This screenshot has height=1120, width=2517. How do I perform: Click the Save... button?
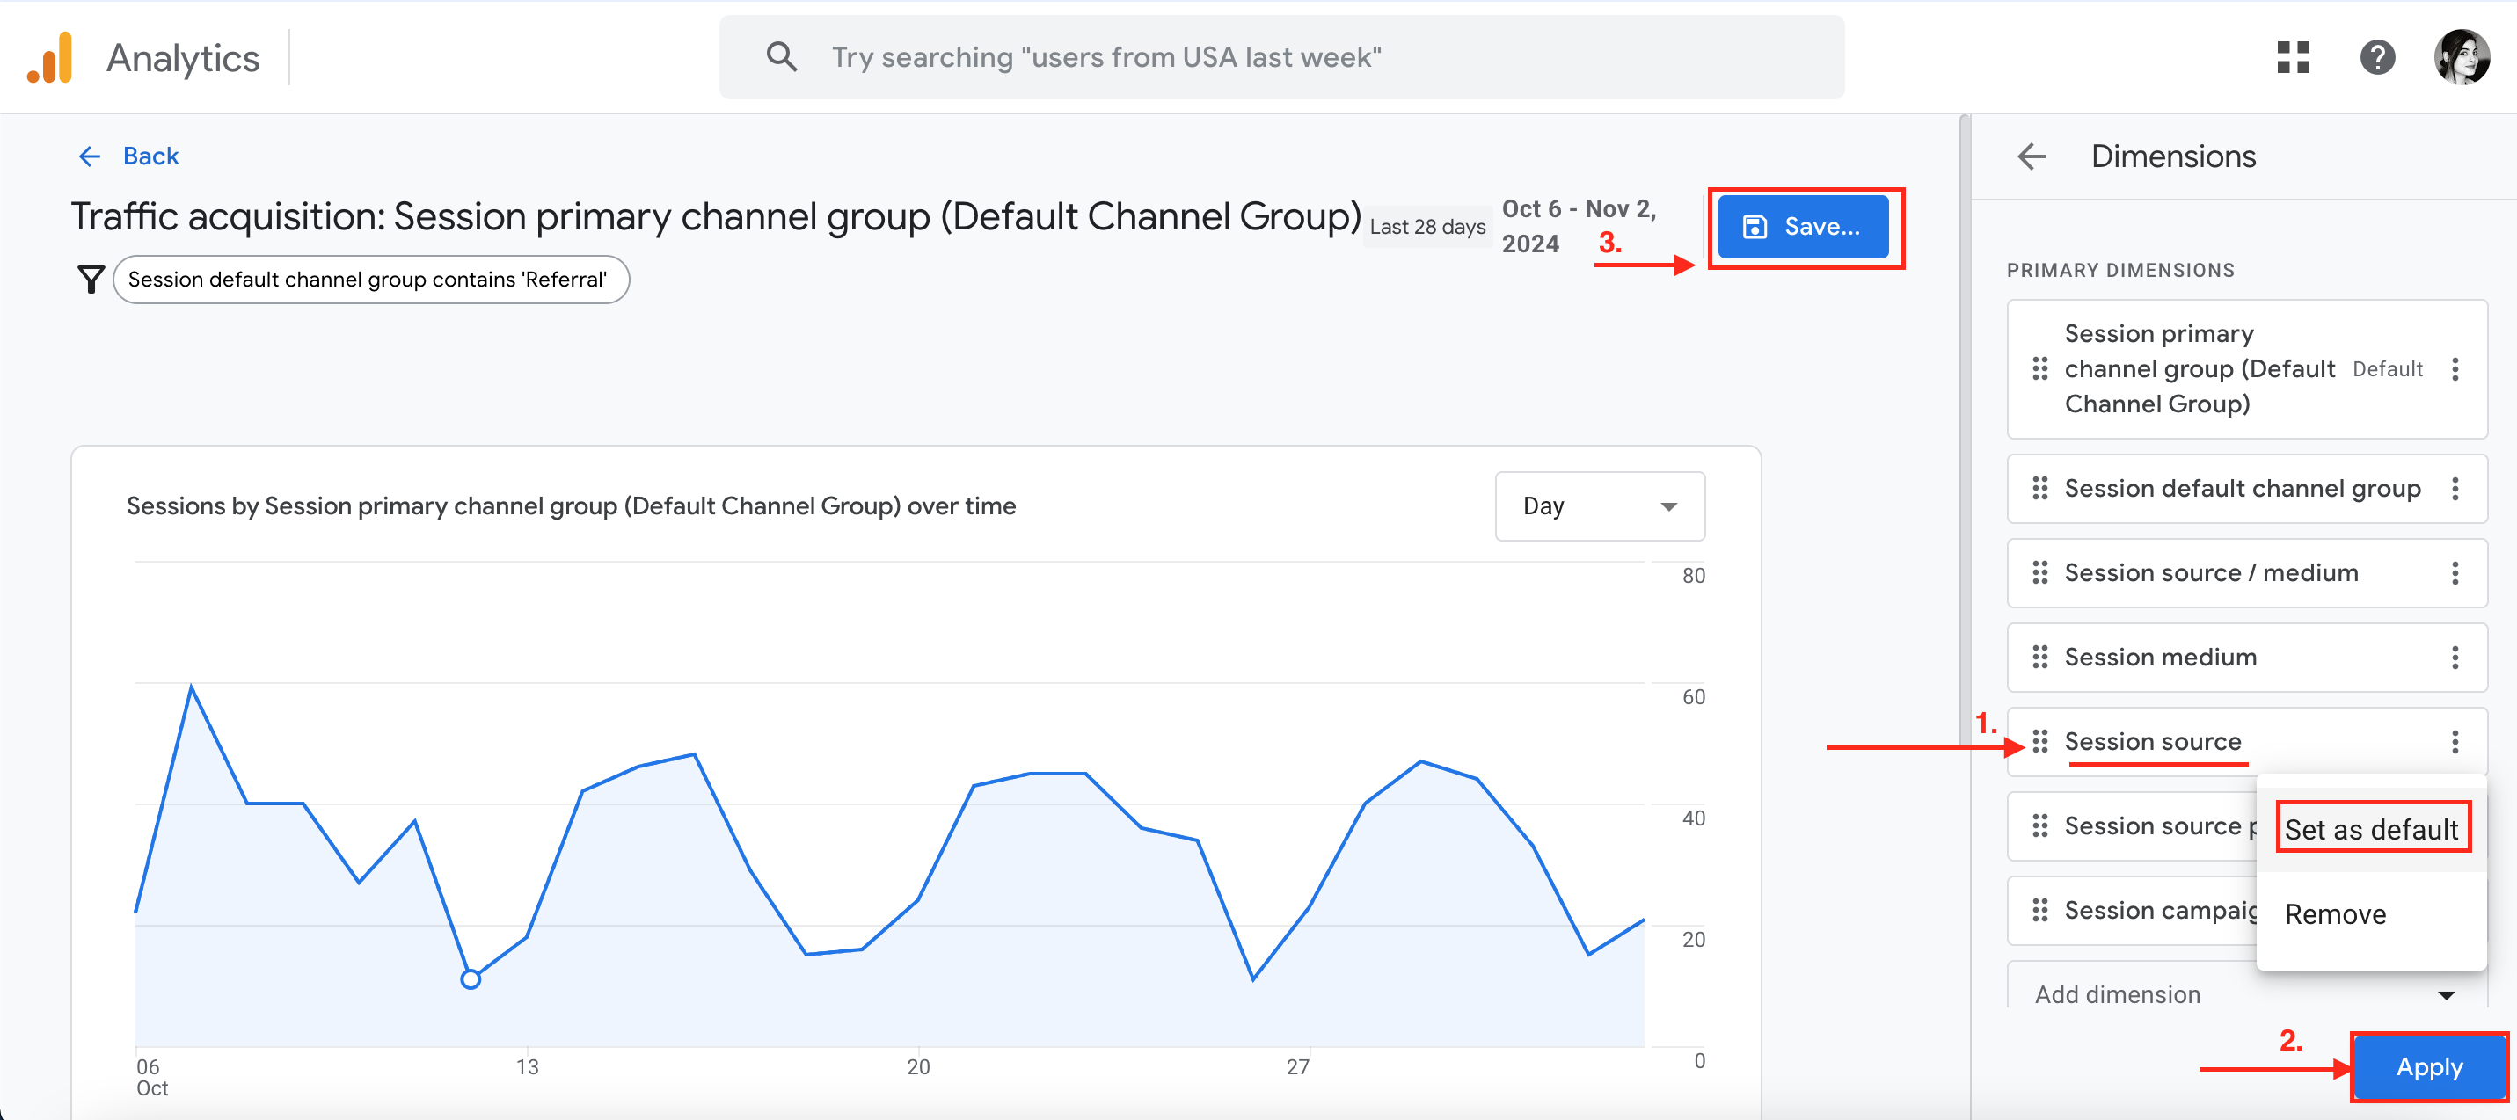click(1803, 227)
